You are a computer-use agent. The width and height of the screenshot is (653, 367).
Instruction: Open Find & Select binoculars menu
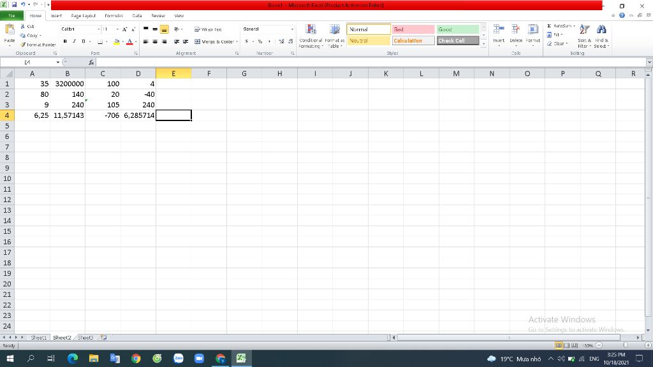601,36
